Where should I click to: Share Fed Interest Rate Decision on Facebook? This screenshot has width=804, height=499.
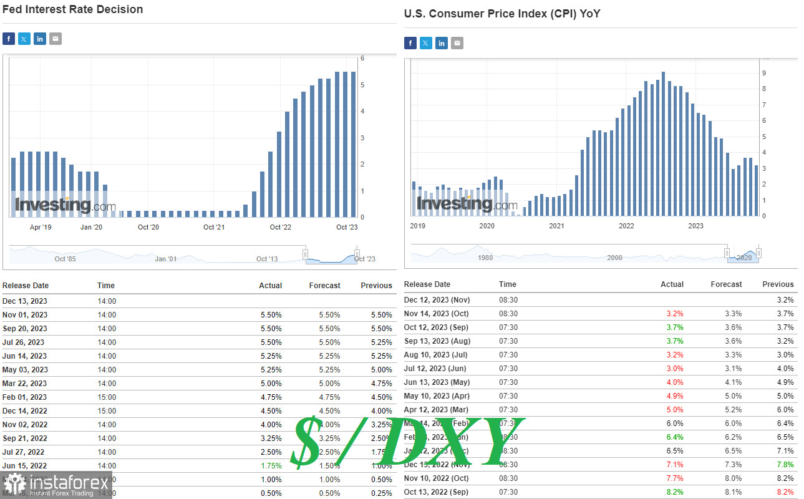tap(9, 39)
